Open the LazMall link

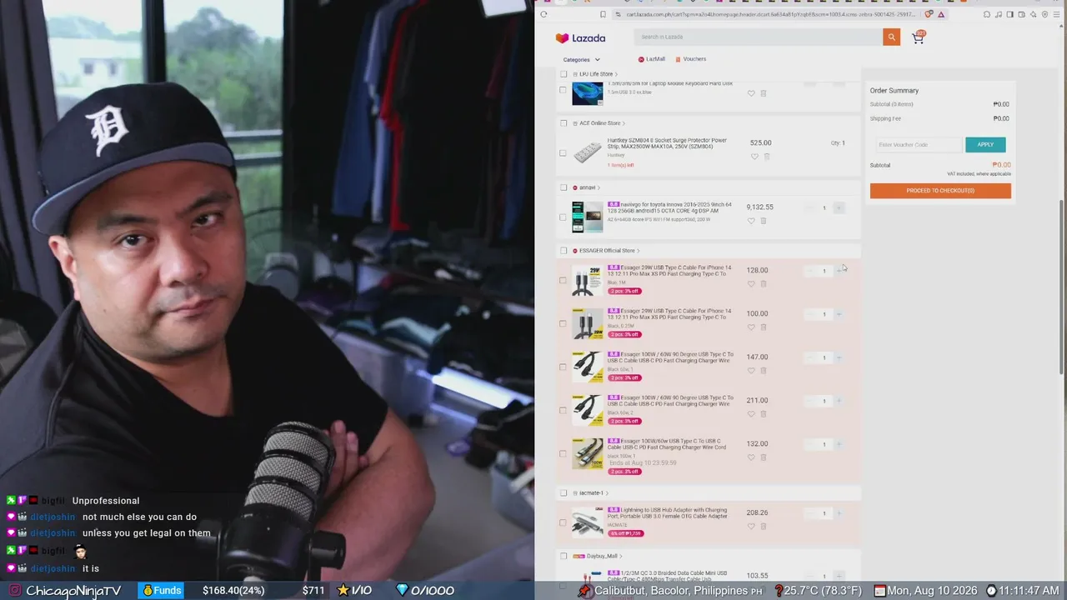[652, 59]
